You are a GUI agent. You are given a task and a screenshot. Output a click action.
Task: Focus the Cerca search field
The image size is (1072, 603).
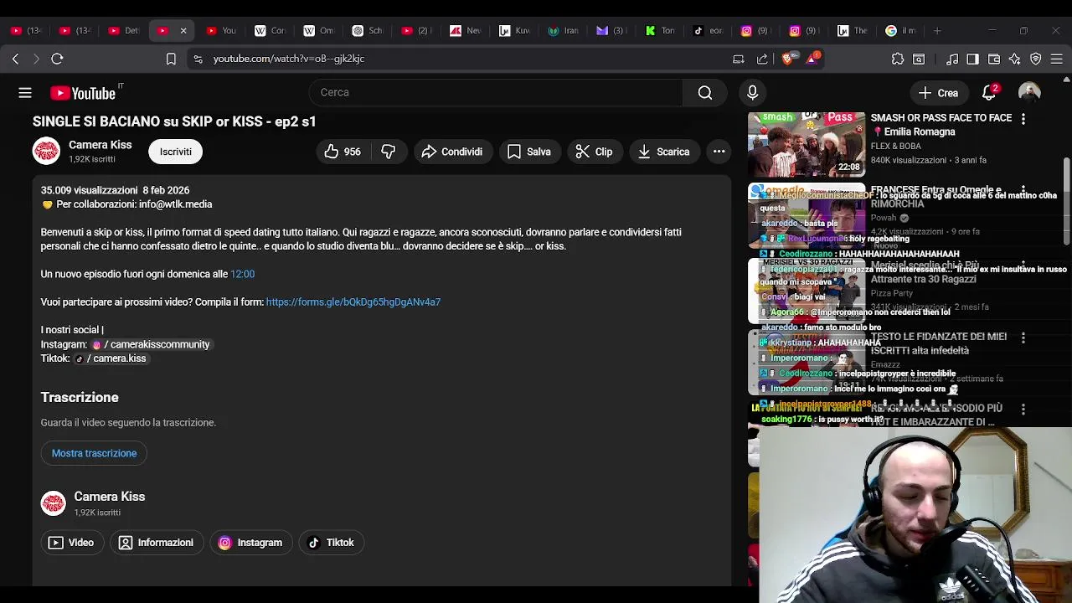coord(496,93)
